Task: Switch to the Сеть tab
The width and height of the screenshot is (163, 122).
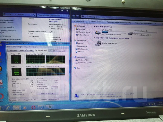Action: click(x=50, y=51)
